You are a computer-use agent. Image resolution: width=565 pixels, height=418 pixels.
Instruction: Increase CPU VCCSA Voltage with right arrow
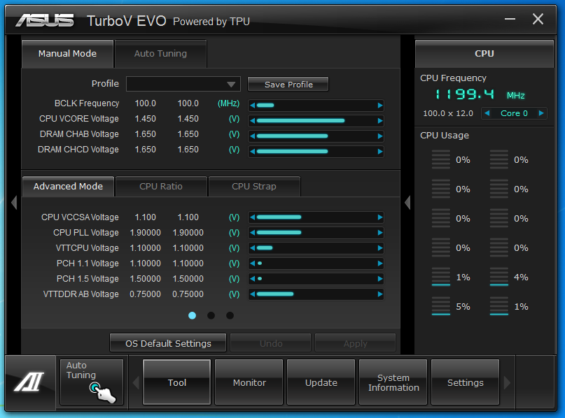coord(379,217)
